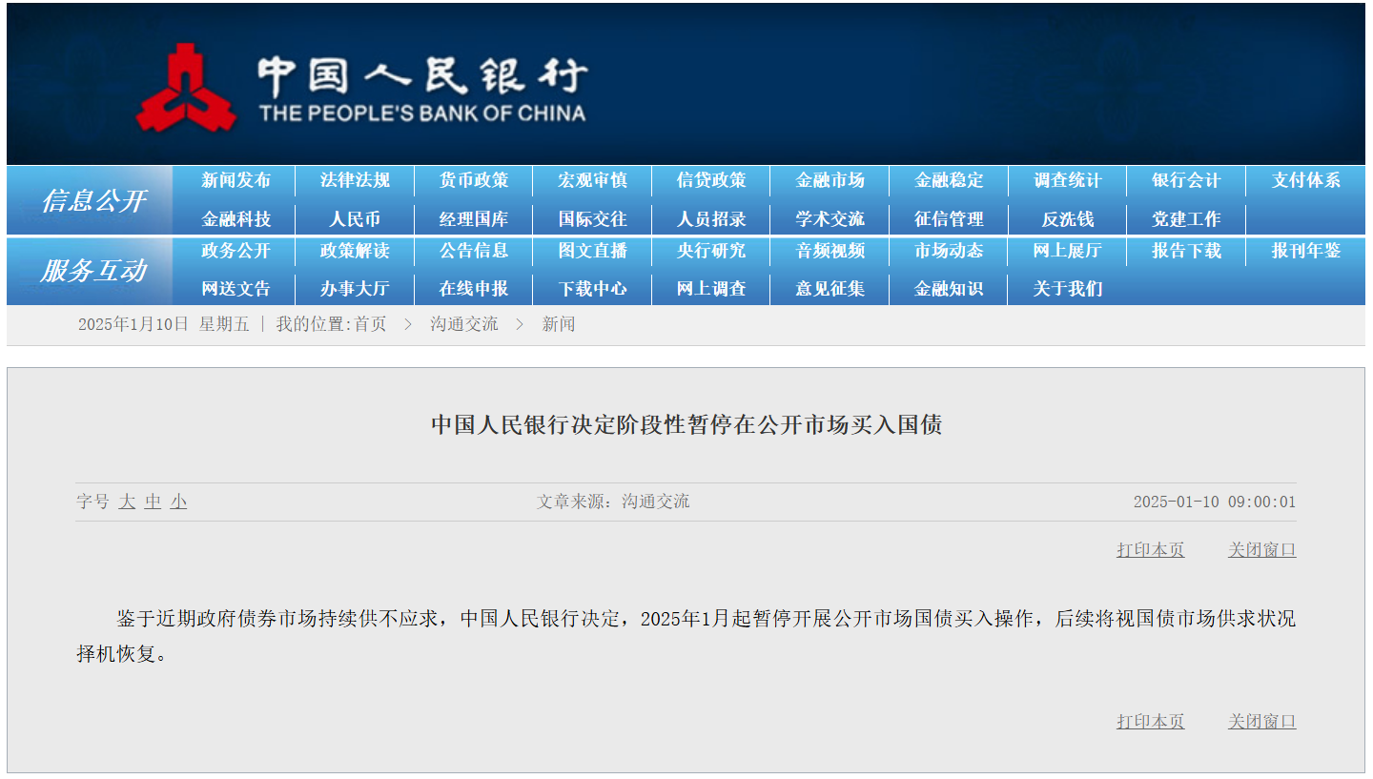
Task: Open 支付体系 section
Action: pos(1305,180)
